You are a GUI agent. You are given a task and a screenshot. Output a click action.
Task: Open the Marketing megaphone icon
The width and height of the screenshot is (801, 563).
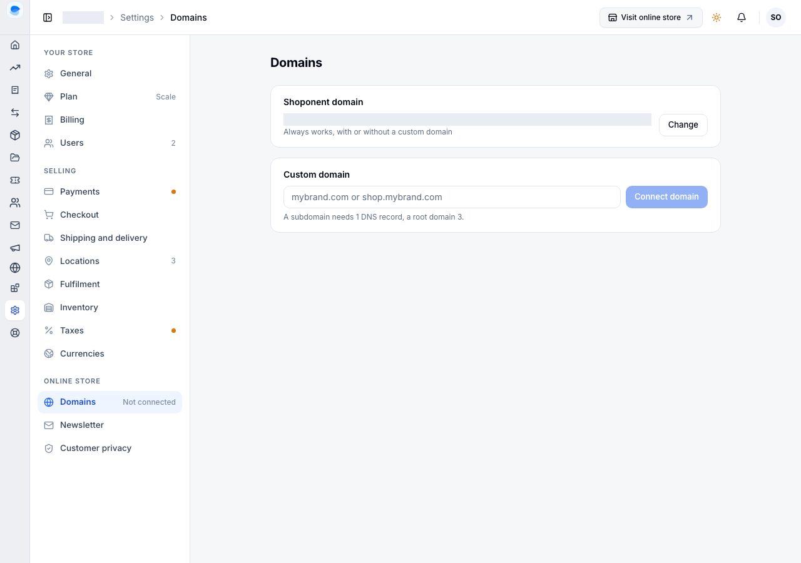pos(15,248)
